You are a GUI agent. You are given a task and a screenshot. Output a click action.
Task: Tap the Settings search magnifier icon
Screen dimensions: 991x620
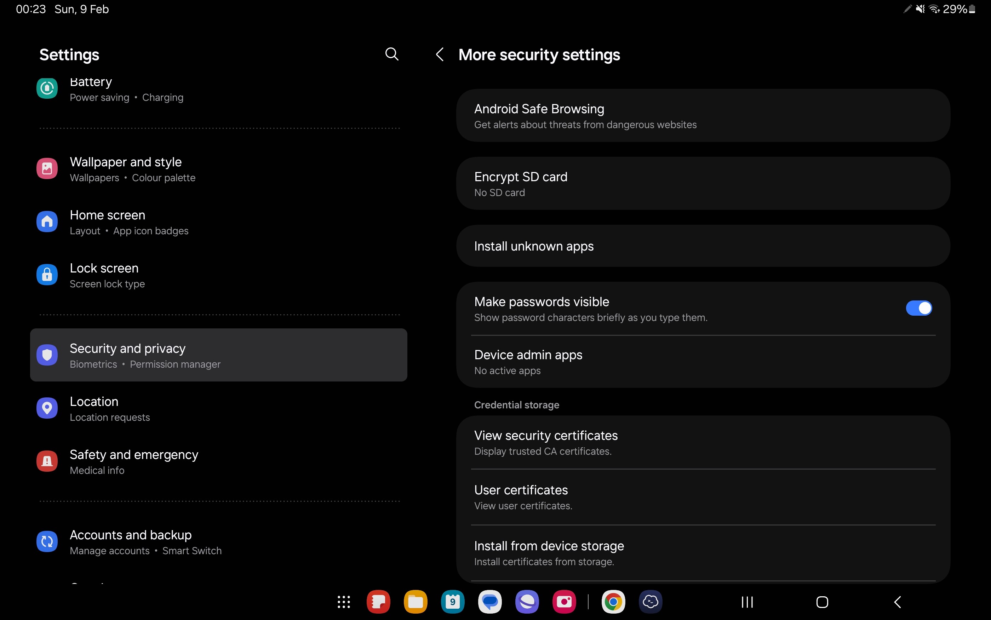(x=391, y=54)
